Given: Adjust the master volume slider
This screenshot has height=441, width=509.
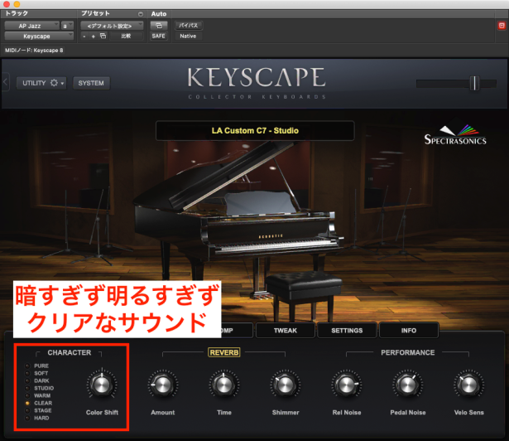Looking at the screenshot, I should (x=474, y=83).
